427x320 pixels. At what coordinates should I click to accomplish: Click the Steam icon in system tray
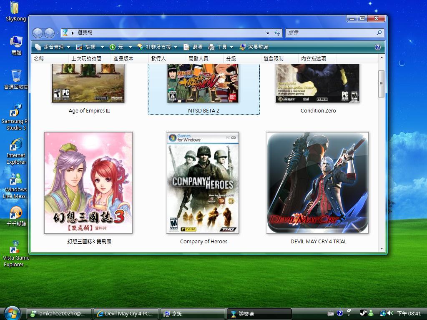(x=363, y=313)
